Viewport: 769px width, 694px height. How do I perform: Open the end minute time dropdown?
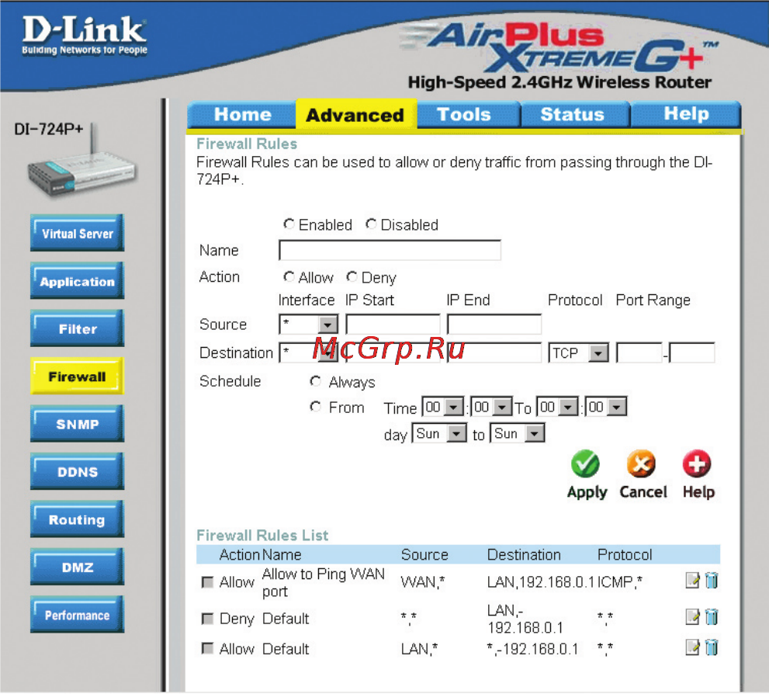606,407
